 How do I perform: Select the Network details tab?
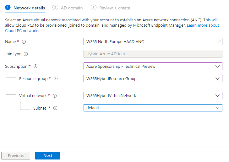coord(25,8)
